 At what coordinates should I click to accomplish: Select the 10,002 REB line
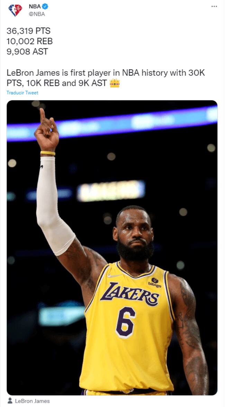[29, 41]
